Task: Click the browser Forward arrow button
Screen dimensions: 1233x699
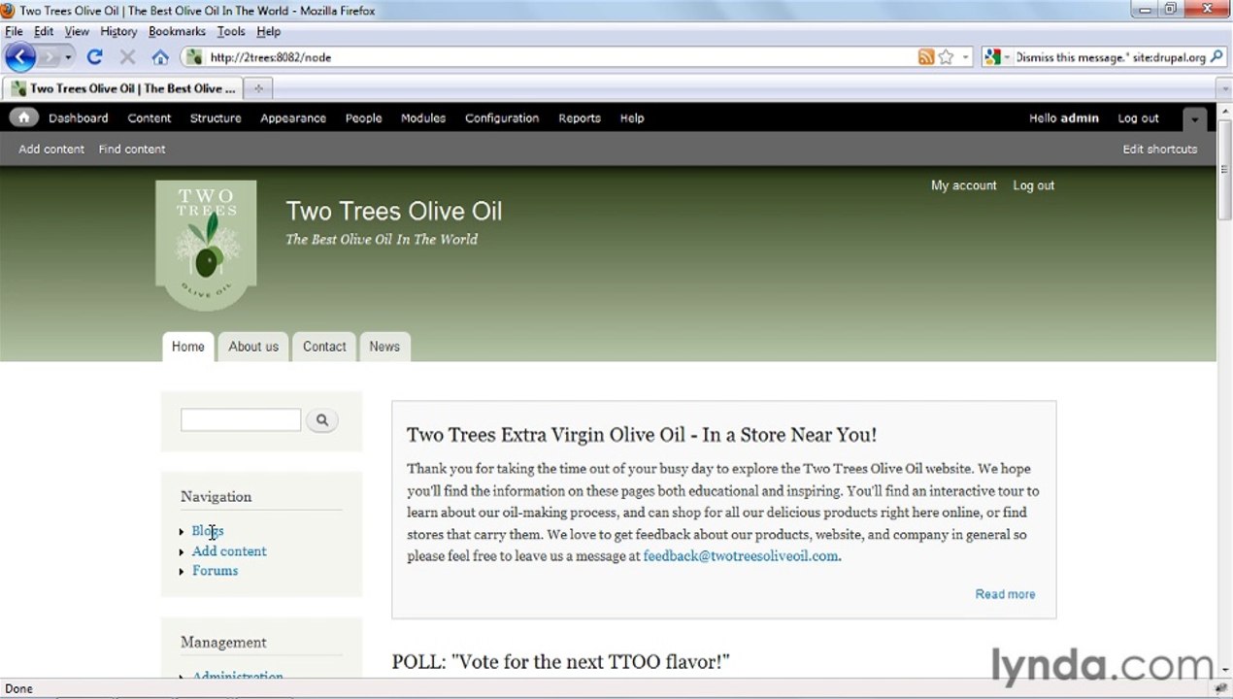Action: 49,57
